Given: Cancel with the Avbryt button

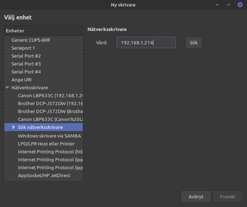Looking at the screenshot, I should coord(196,197).
